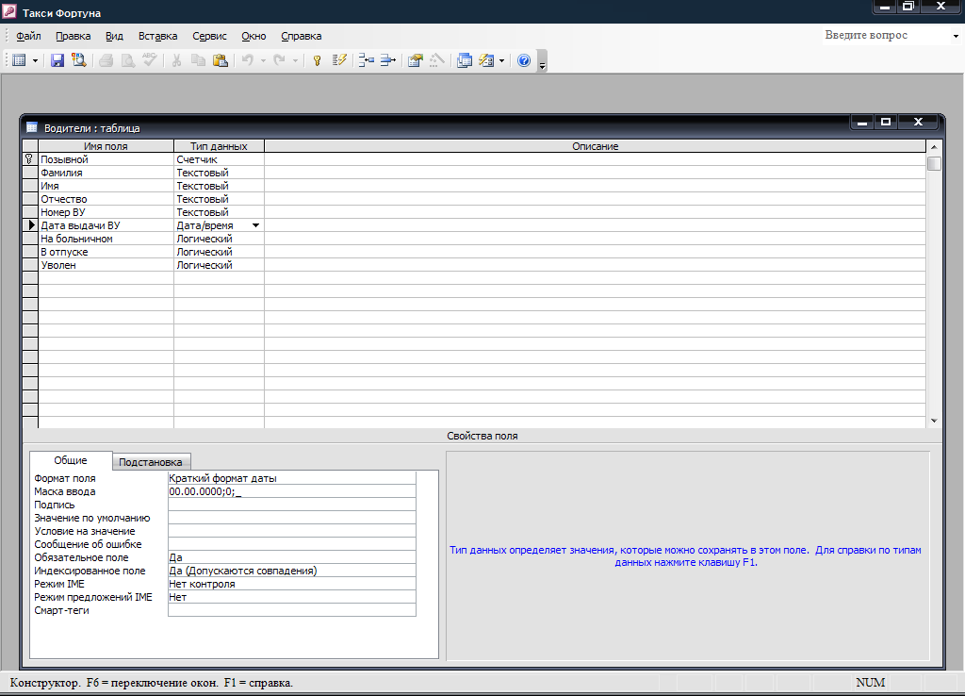The image size is (965, 696).
Task: Click the Delete Rows icon
Action: pos(387,60)
